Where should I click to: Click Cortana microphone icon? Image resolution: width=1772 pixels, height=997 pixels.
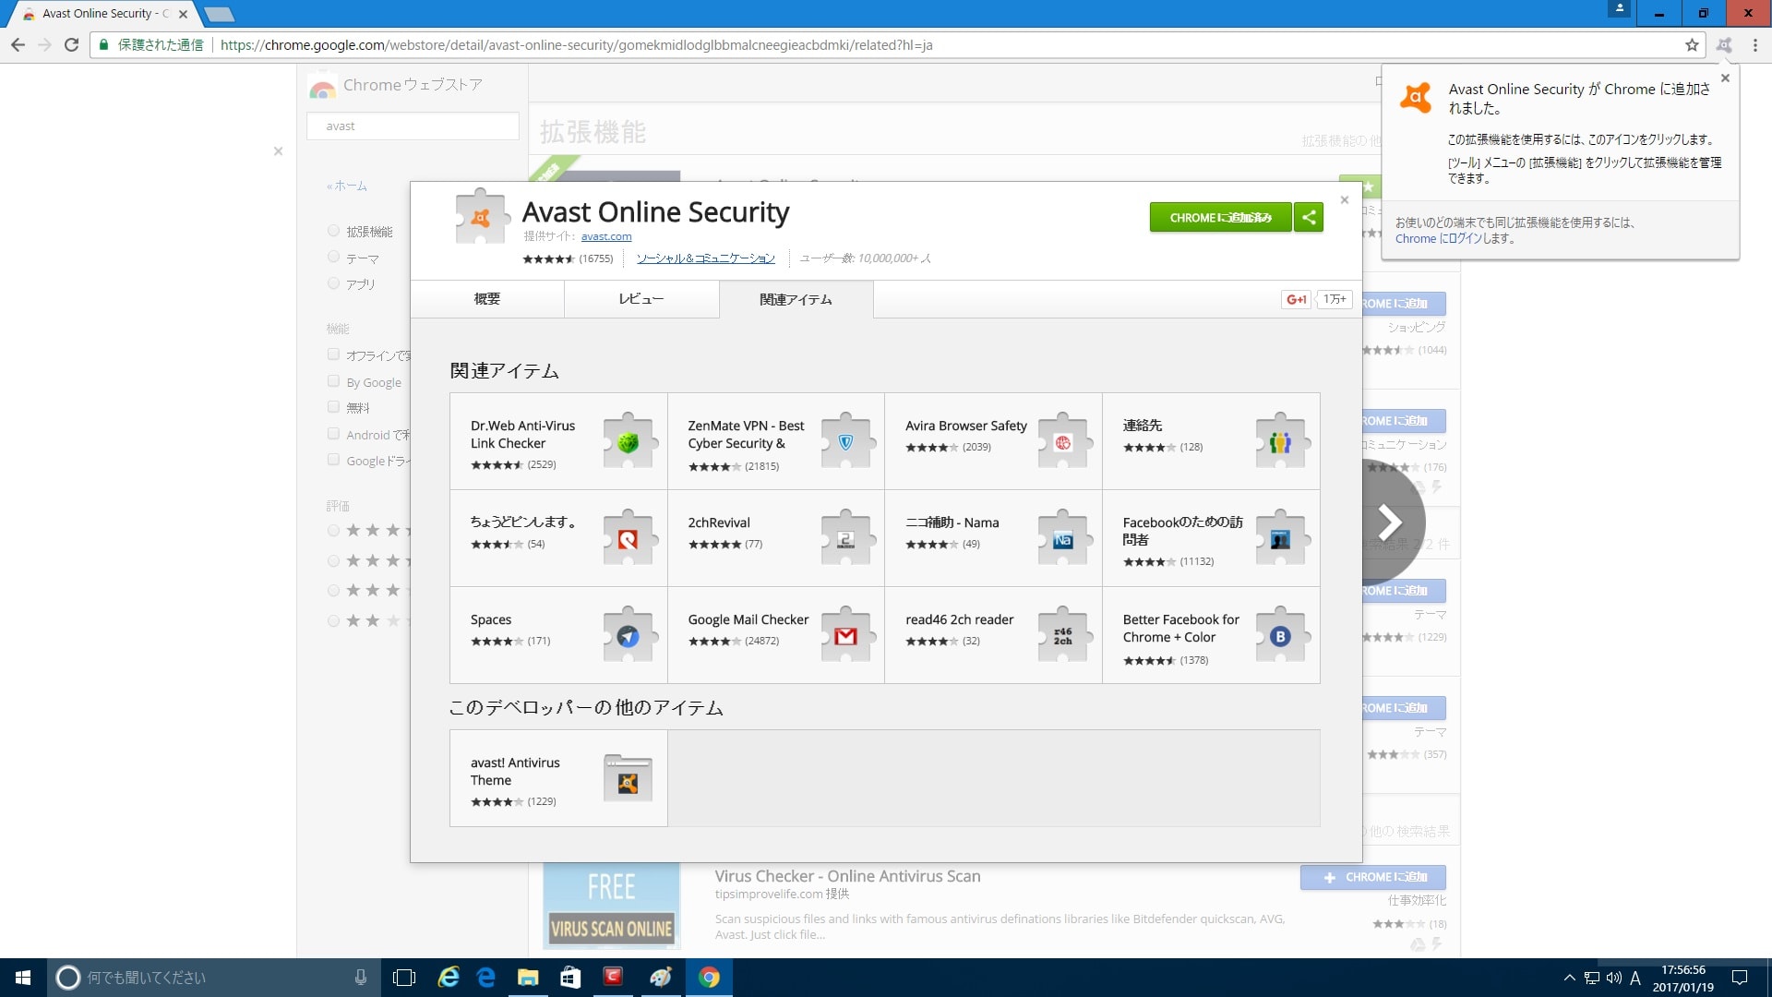(x=361, y=978)
